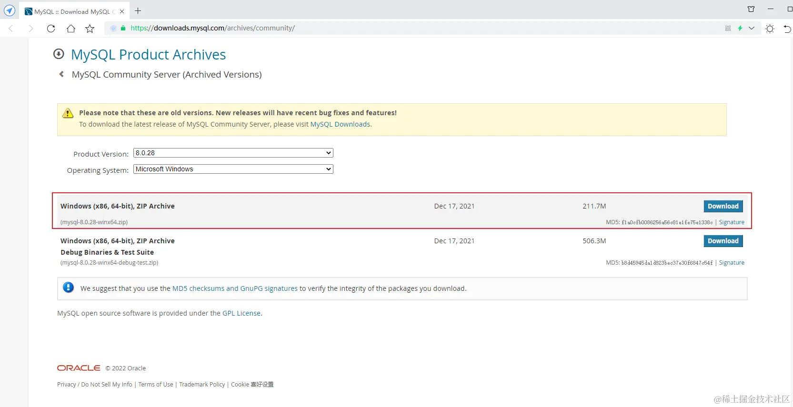The height and width of the screenshot is (407, 793).
Task: Open the Operating System Microsoft Windows dropdown
Action: (233, 169)
